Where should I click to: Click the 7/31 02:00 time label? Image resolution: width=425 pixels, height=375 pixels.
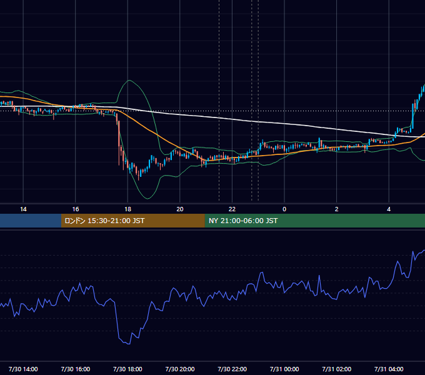click(x=336, y=369)
